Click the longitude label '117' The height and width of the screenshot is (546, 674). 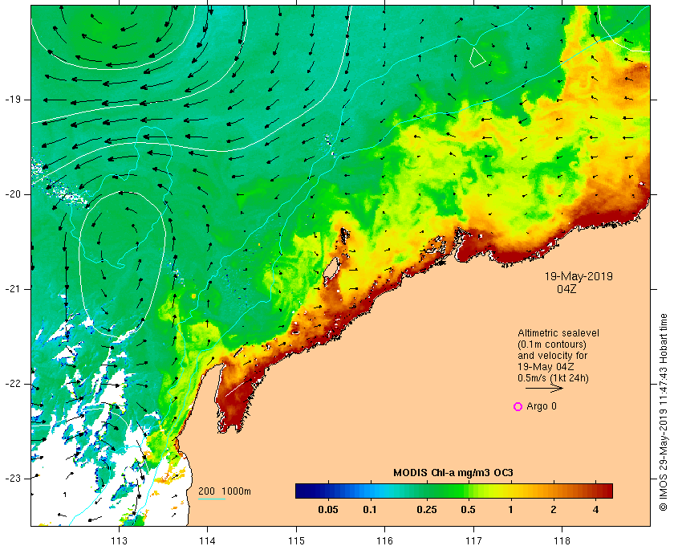473,540
